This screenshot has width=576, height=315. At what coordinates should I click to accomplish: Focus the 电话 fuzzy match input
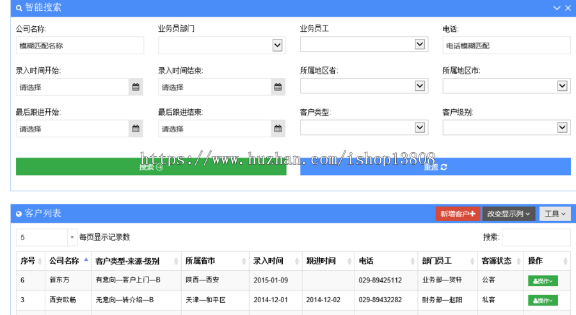507,45
